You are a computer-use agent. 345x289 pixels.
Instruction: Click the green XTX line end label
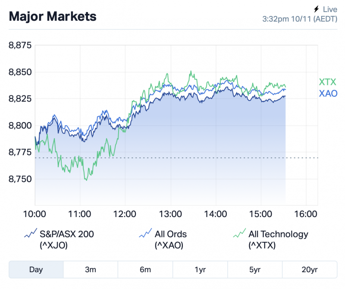327,82
